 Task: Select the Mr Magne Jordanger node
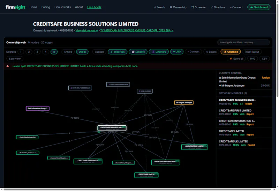click(x=184, y=103)
